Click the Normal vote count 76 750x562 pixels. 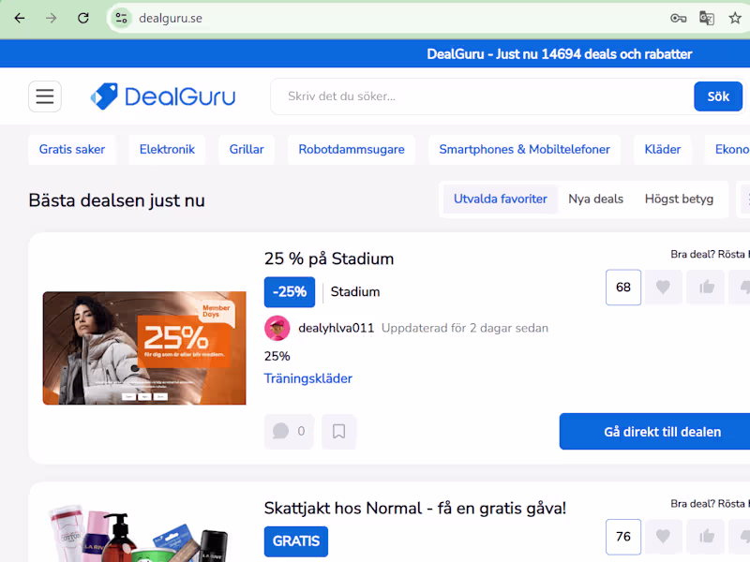pyautogui.click(x=623, y=537)
